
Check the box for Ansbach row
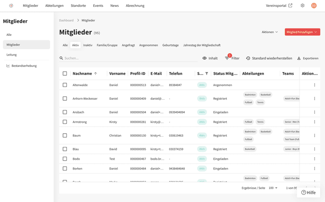pyautogui.click(x=65, y=112)
